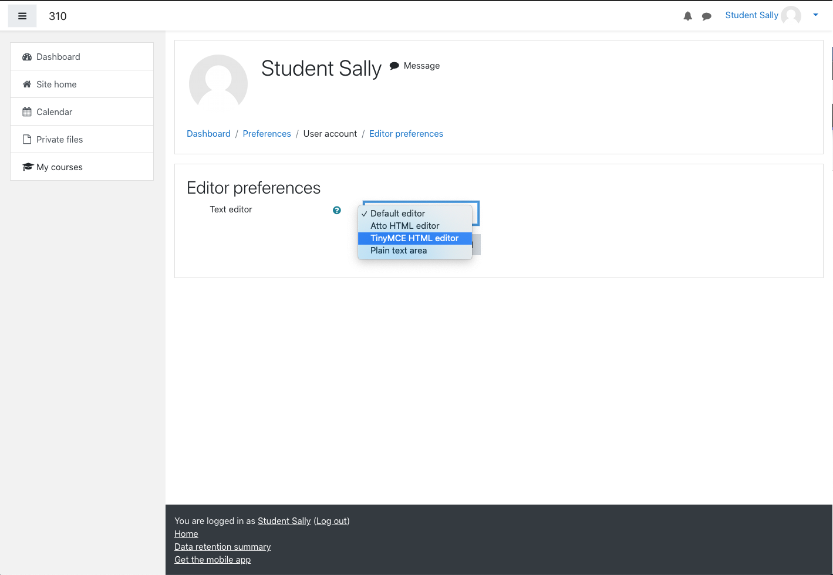Go to Site home in sidebar
This screenshot has width=833, height=575.
point(82,84)
